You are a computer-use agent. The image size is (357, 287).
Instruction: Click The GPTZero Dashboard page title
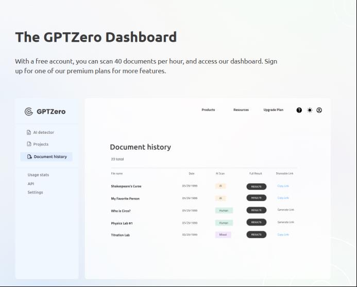(x=96, y=37)
